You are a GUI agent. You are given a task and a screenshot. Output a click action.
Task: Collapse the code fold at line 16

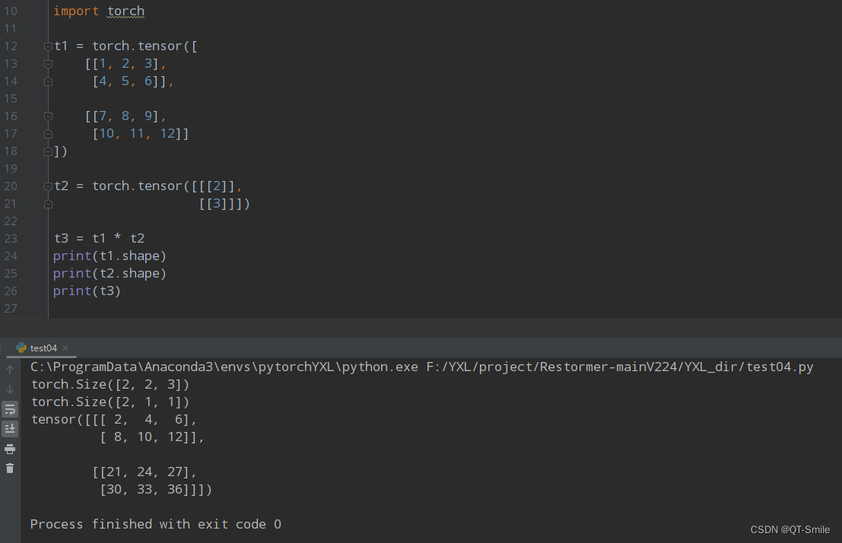point(48,116)
